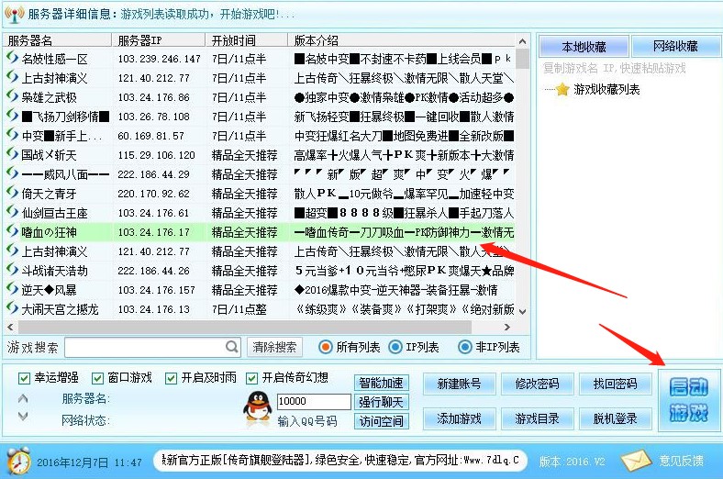Select the row ■飞扬刀剑移情■
Viewport: 723px width, 479px height.
[x=259, y=117]
